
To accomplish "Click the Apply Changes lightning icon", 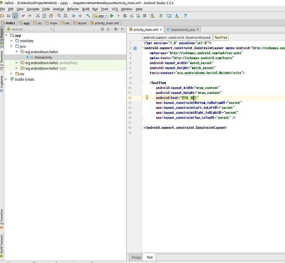I will [118, 16].
